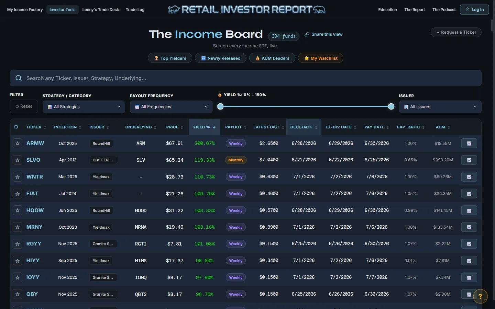Click the Newly Released badge icon
Viewport: 495px width, 309px height.
tap(203, 58)
